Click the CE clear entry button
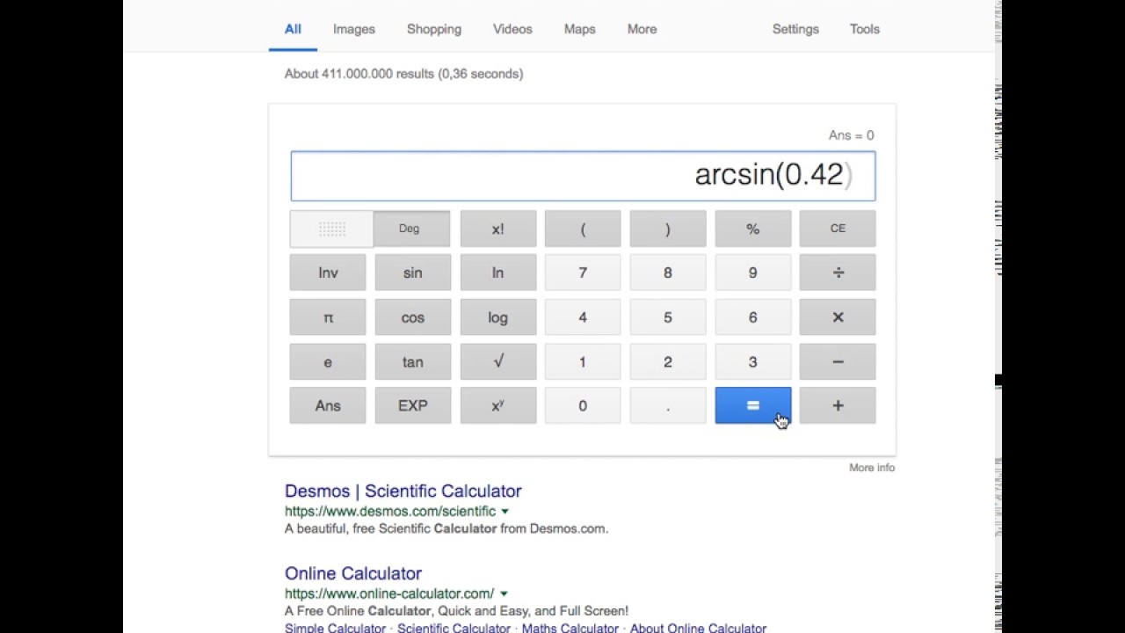The width and height of the screenshot is (1125, 633). point(838,229)
